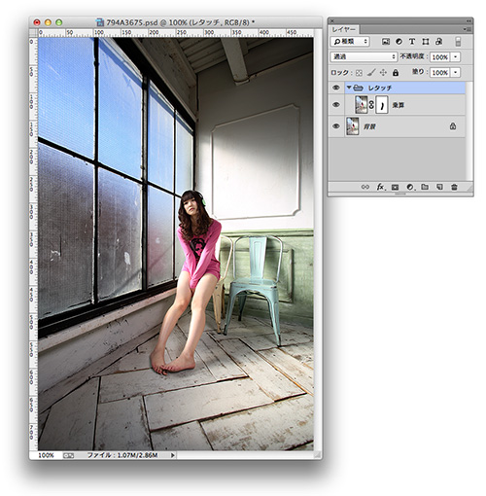Open the opacity 不透明度 slider arrow
Viewport: 486px width, 496px height.
[x=456, y=57]
